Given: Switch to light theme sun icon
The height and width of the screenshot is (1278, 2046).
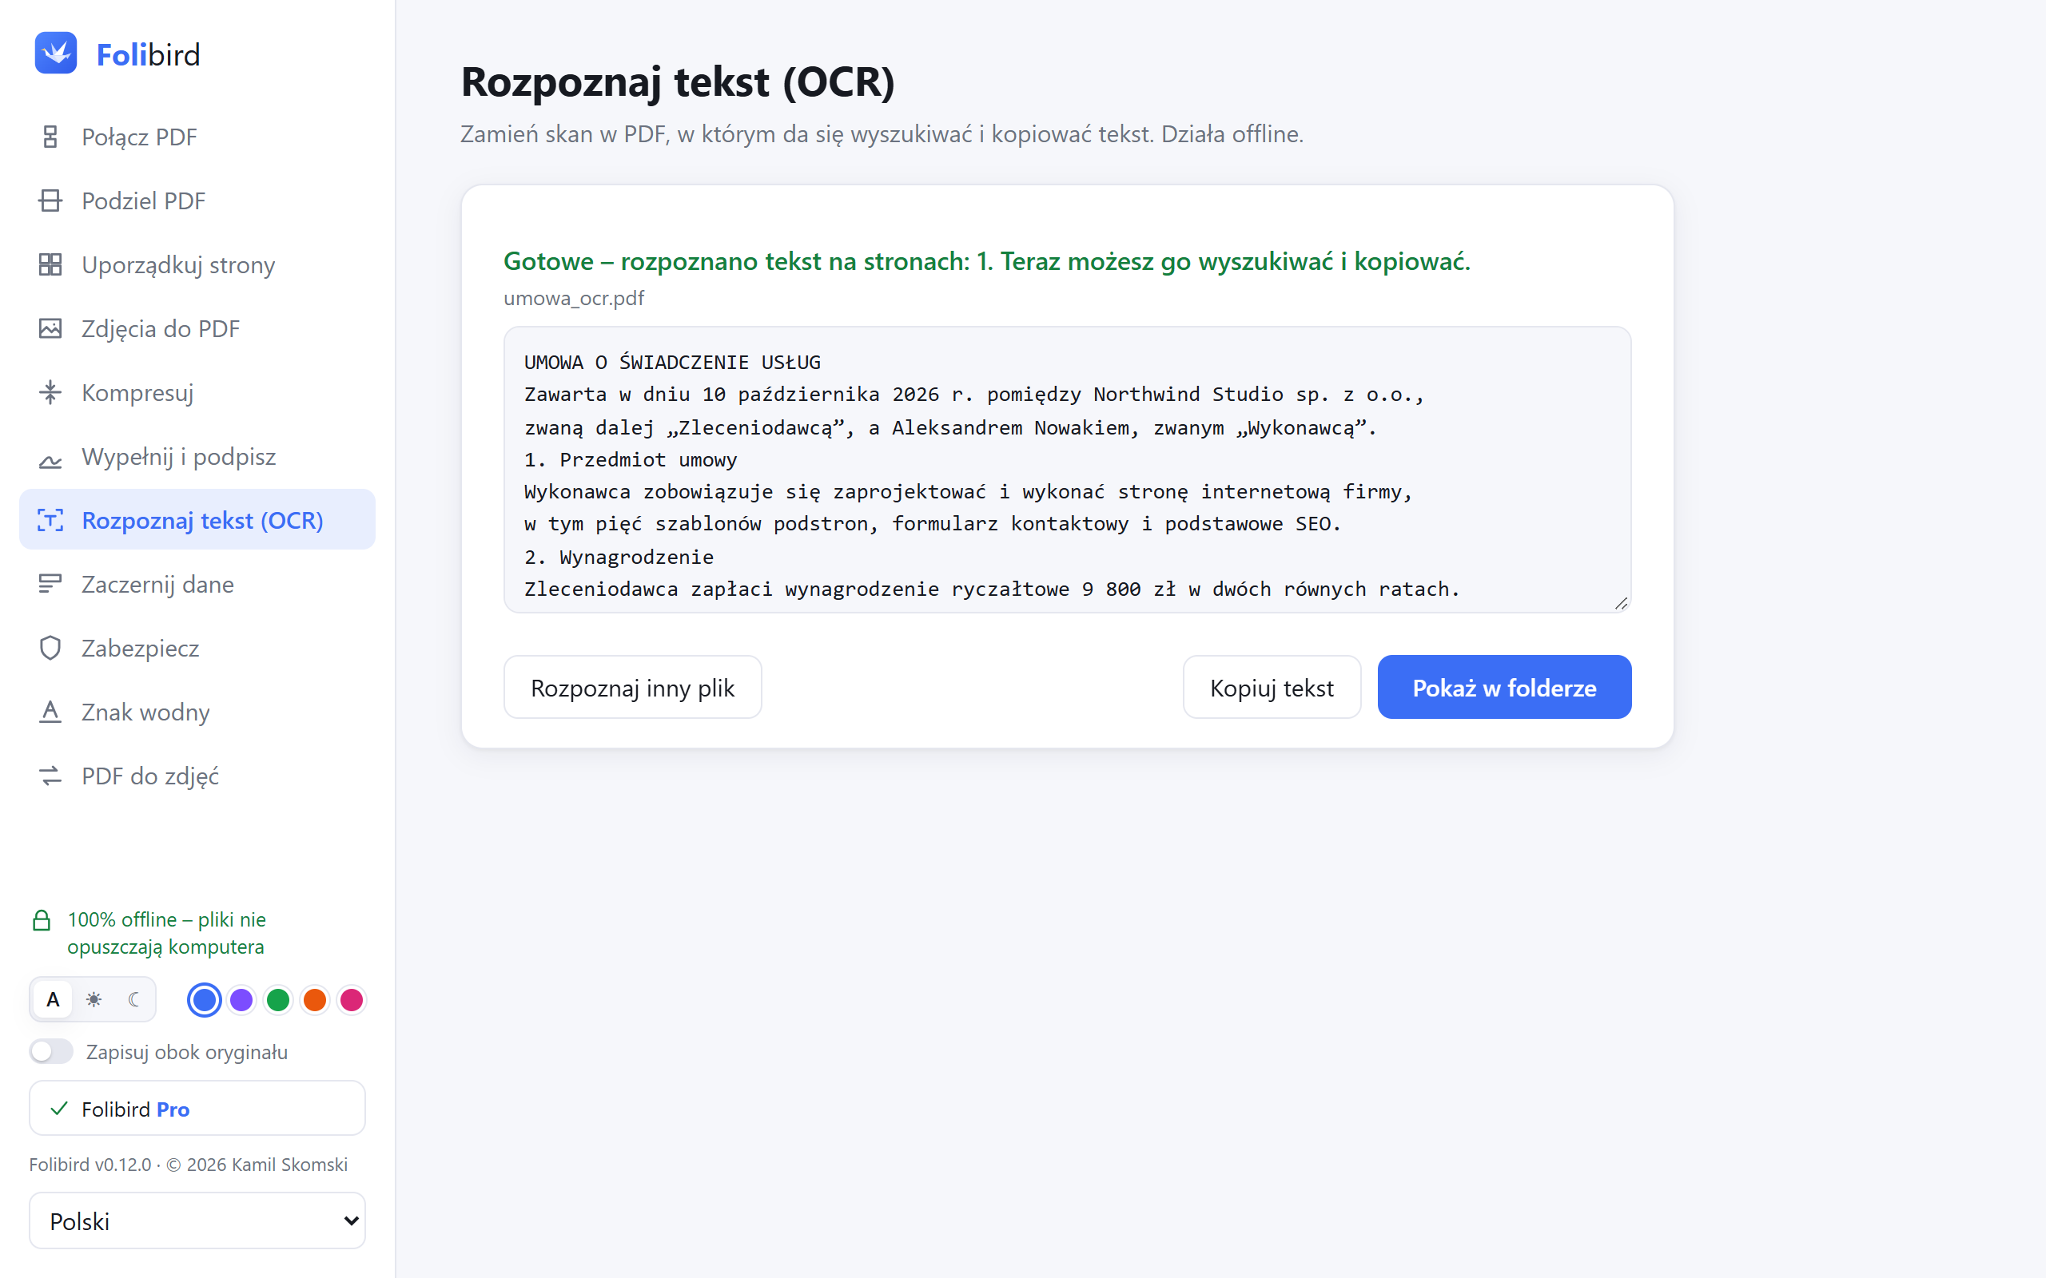Looking at the screenshot, I should [x=94, y=1000].
